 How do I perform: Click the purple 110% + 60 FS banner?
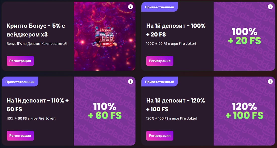pyautogui.click(x=105, y=111)
